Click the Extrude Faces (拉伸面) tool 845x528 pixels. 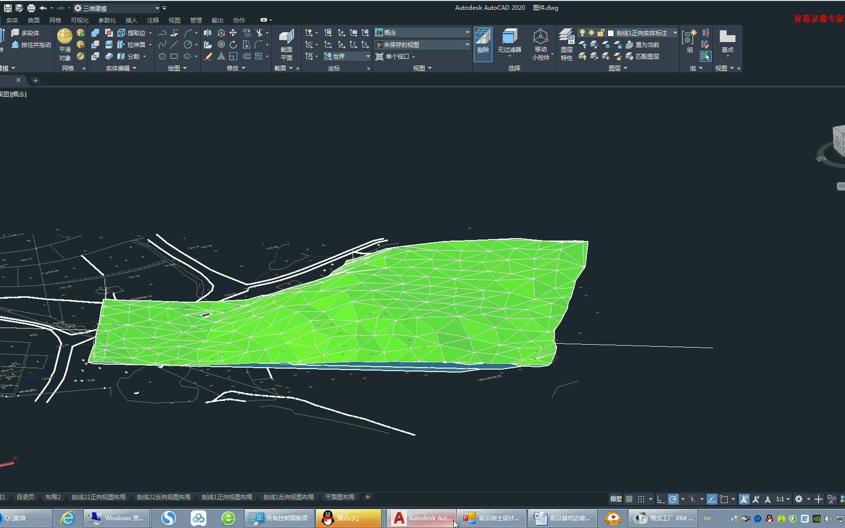(132, 44)
